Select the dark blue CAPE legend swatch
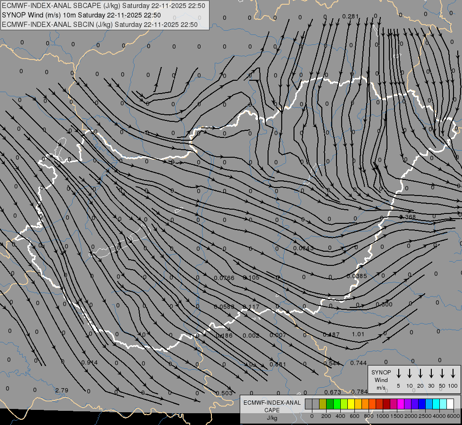Image resolution: width=462 pixels, height=425 pixels. (x=422, y=404)
